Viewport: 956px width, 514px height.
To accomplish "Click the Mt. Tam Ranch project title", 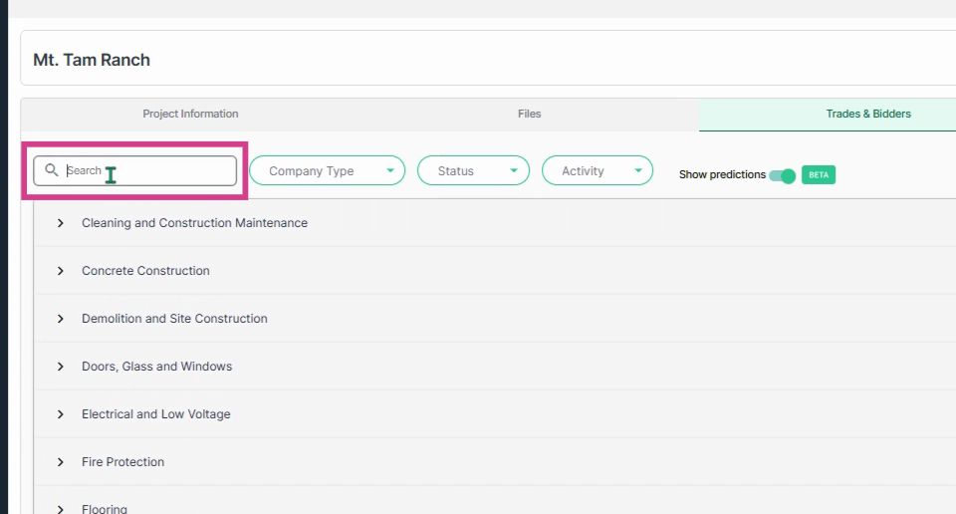I will [x=92, y=60].
